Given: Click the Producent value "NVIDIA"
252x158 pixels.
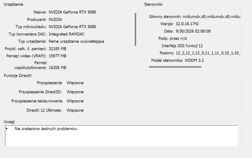Looking at the screenshot, I should coord(55,20).
